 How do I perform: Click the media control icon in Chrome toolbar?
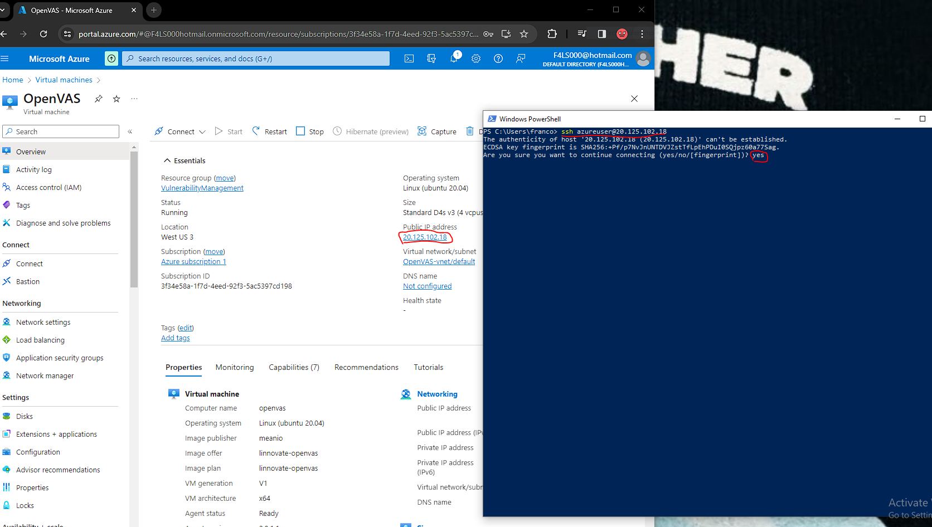tap(582, 34)
